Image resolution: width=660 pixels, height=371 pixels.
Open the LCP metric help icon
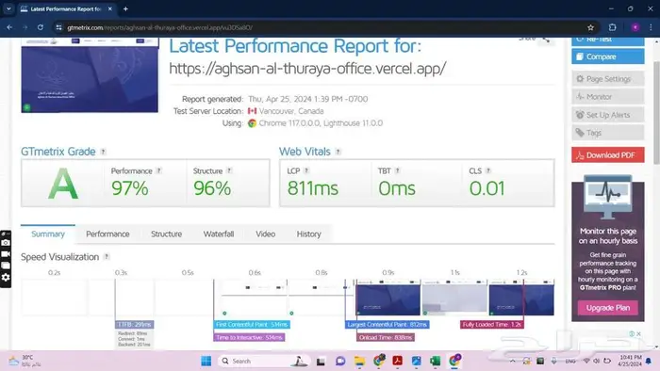[306, 170]
